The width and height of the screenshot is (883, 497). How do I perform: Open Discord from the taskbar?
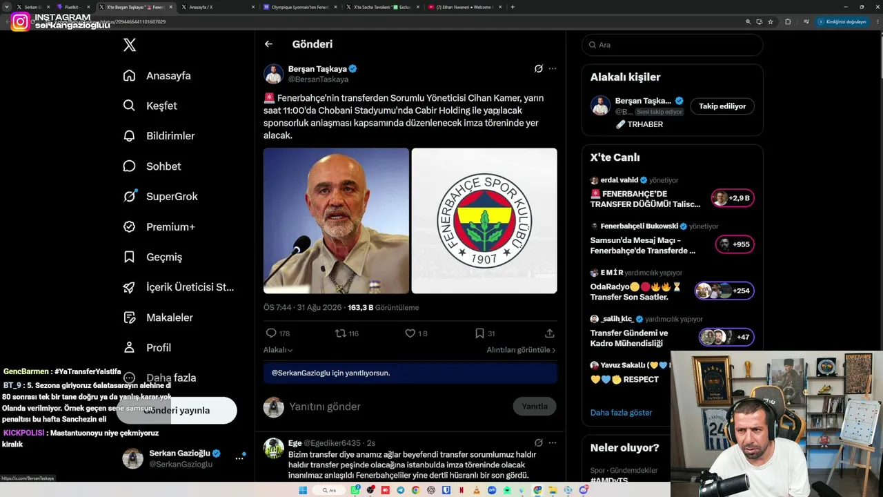coord(584,490)
